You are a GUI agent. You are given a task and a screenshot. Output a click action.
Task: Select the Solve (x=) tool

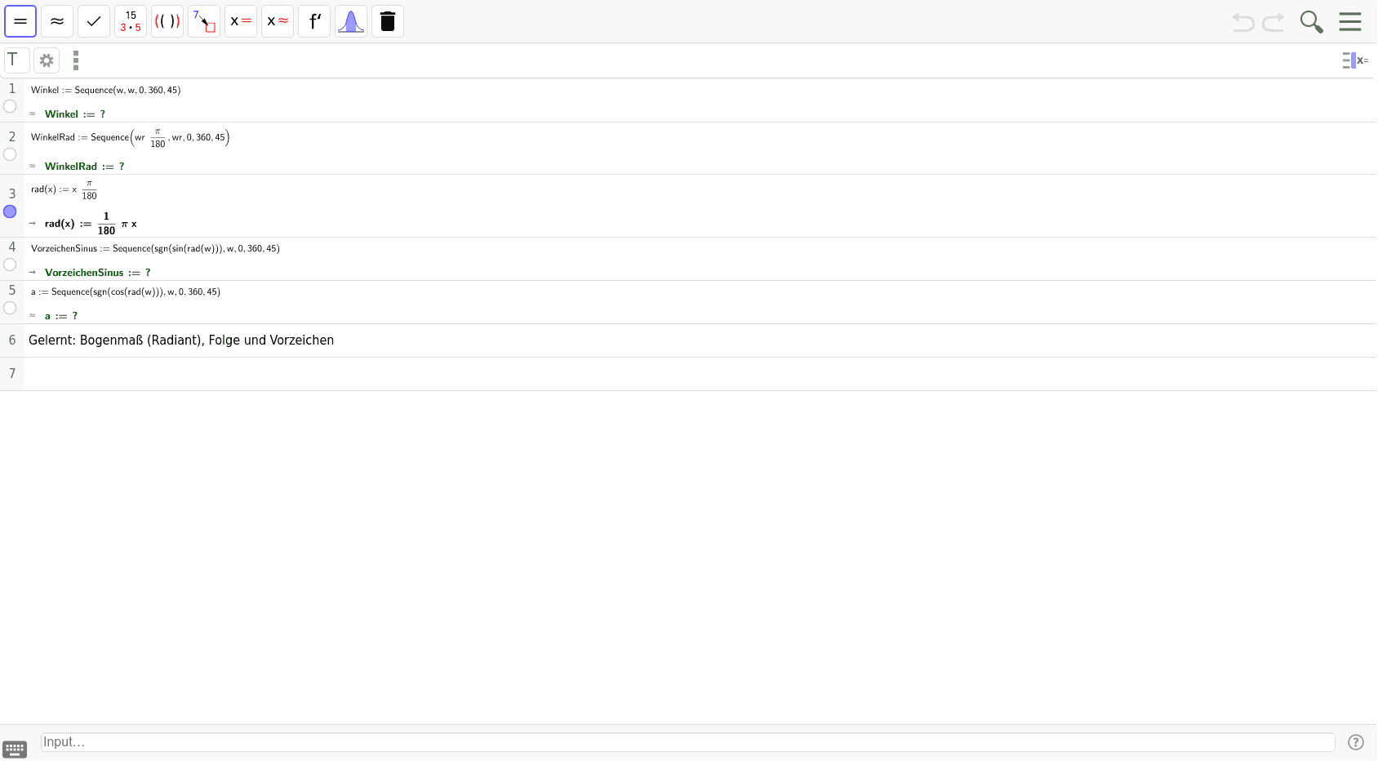click(x=241, y=21)
